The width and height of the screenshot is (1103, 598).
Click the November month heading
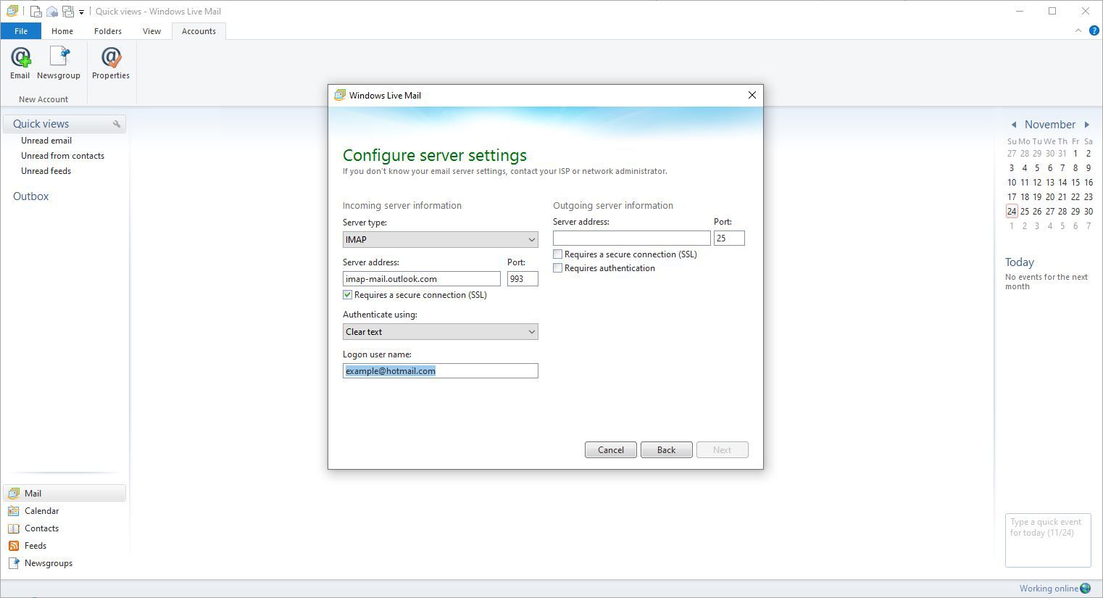point(1050,125)
